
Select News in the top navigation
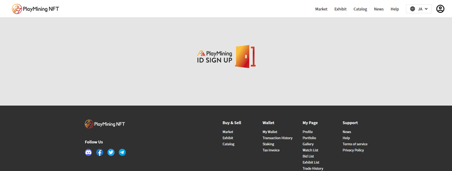tap(379, 9)
